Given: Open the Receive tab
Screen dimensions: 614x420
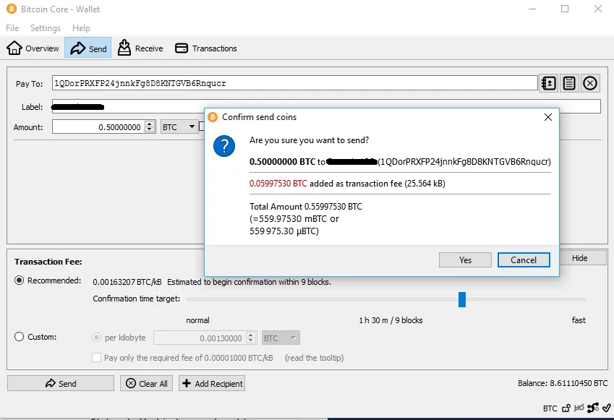Looking at the screenshot, I should [x=140, y=48].
